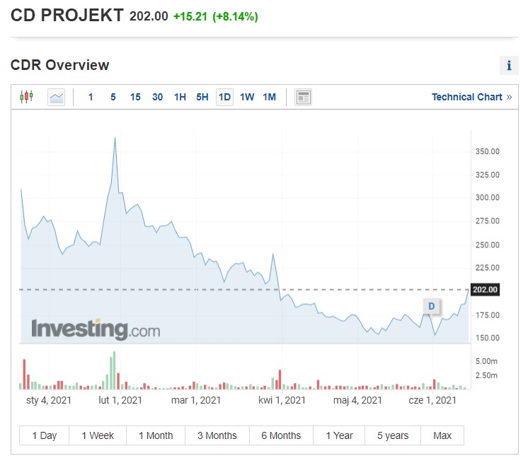Set interval to 5 minutes

tap(113, 97)
